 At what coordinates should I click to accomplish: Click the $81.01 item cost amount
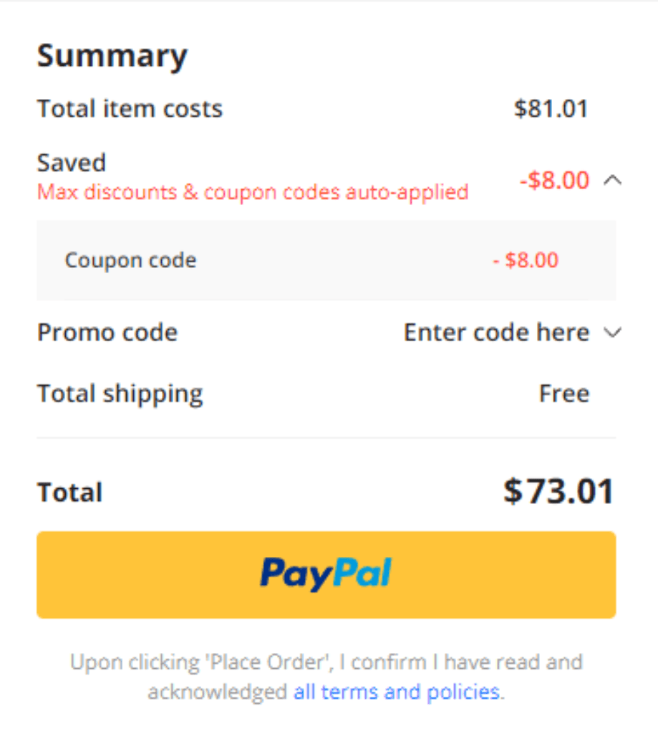[551, 109]
